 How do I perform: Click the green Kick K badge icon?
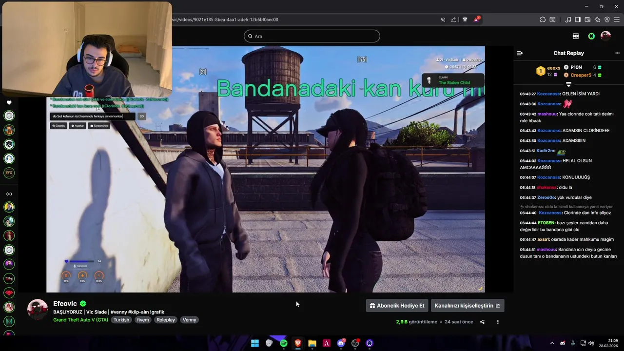click(591, 36)
